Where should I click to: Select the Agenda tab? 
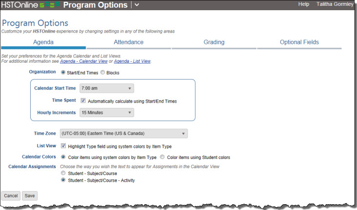click(43, 42)
